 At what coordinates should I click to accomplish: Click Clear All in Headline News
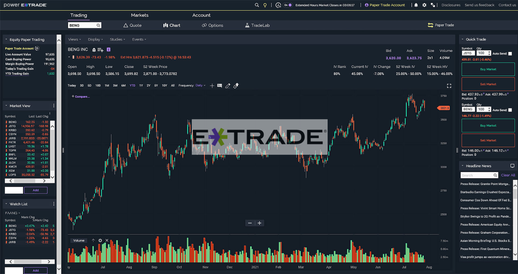click(x=508, y=175)
